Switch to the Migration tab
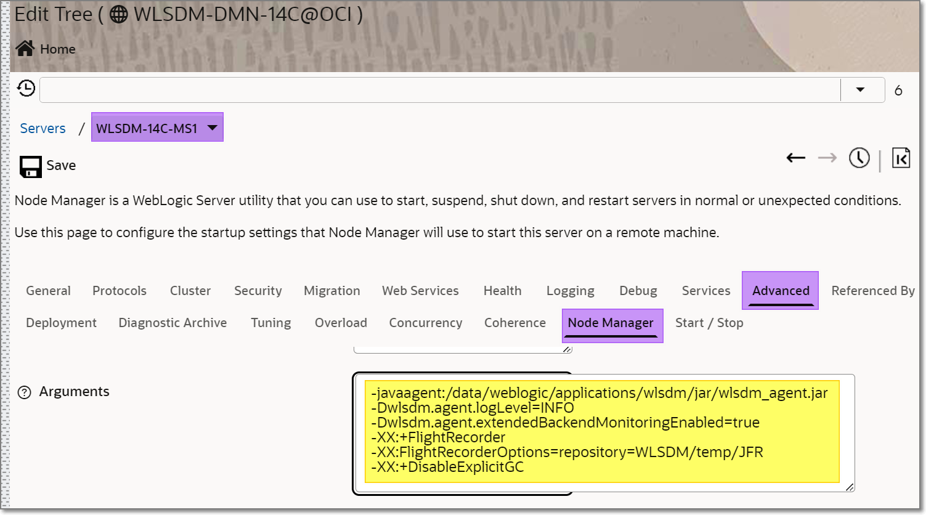 point(332,291)
